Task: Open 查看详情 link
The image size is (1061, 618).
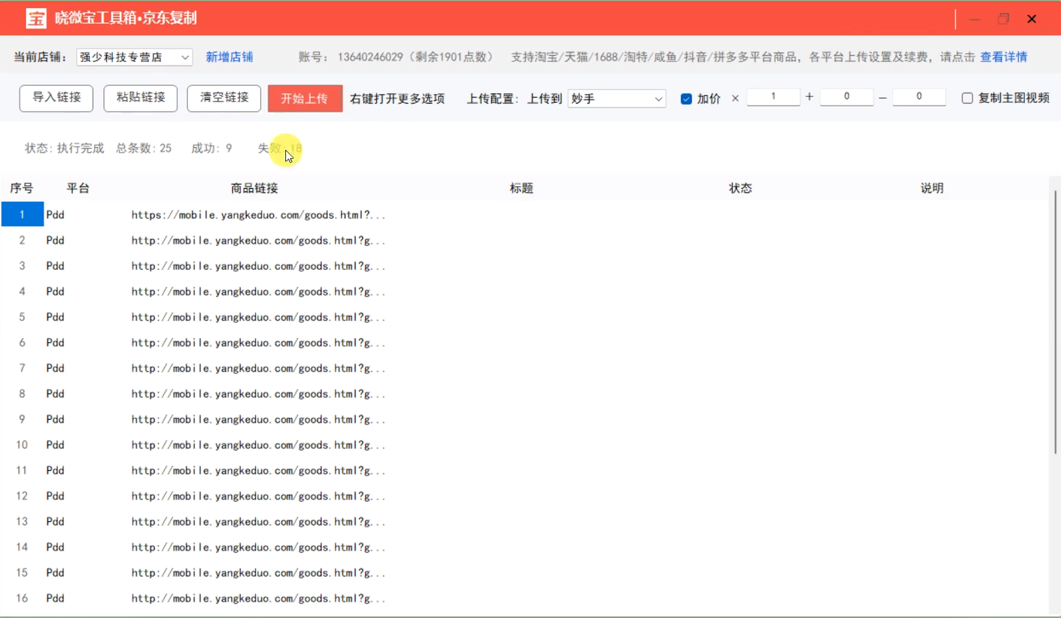Action: 1004,57
